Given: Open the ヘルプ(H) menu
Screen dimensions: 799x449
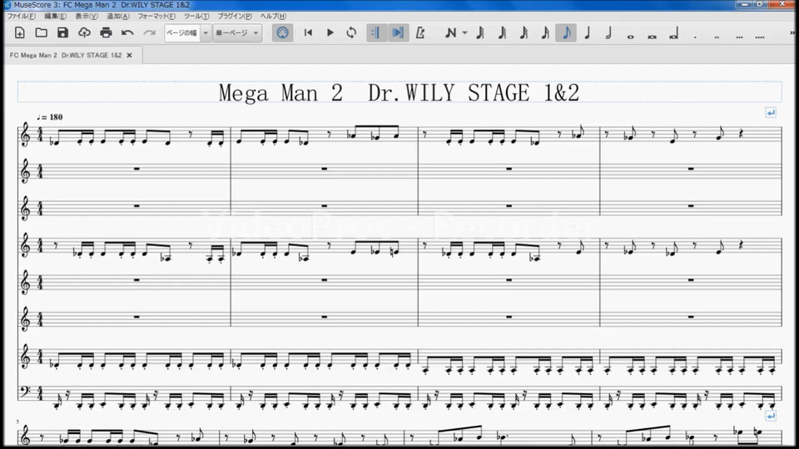Looking at the screenshot, I should pyautogui.click(x=273, y=17).
